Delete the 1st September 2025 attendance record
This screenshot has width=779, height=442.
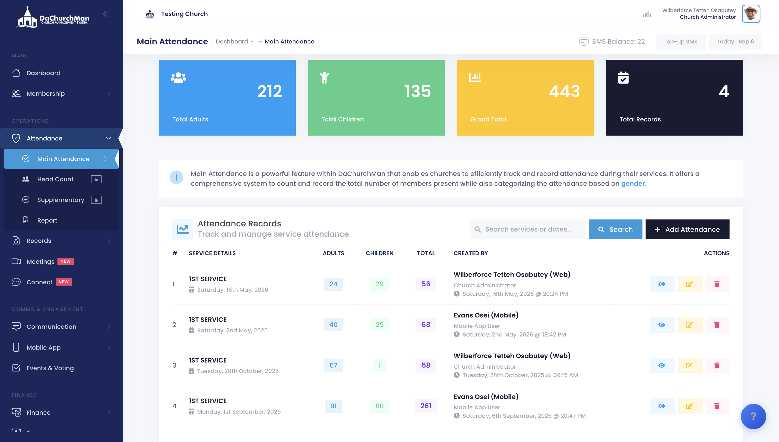[717, 406]
